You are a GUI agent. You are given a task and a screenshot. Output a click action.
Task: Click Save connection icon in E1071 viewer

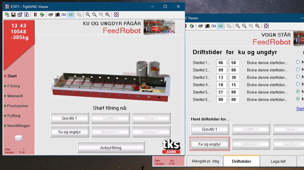point(13,15)
